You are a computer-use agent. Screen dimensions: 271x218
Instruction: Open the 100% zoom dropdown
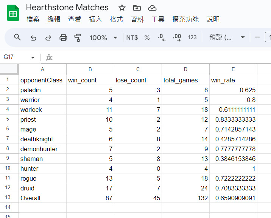click(103, 38)
